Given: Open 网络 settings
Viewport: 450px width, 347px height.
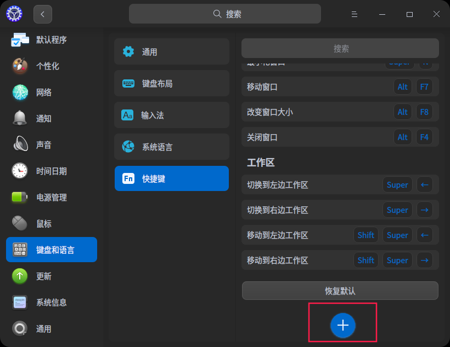Looking at the screenshot, I should 52,92.
